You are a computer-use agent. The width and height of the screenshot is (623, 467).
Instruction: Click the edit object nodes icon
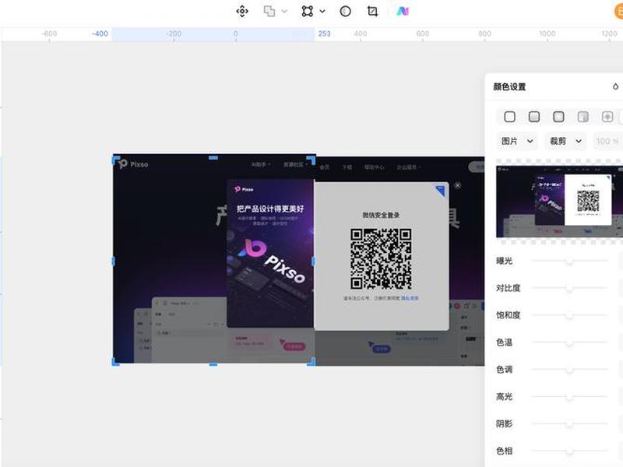307,11
